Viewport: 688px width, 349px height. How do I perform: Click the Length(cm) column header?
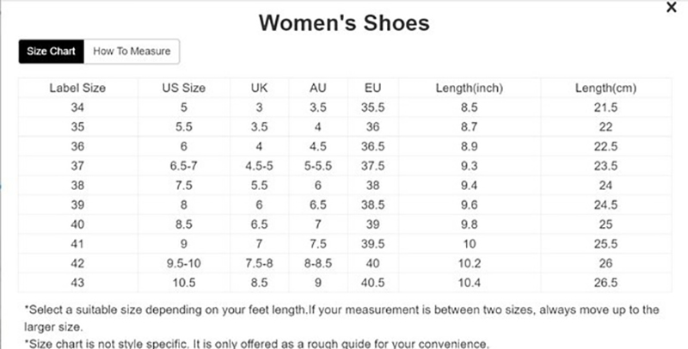click(606, 89)
